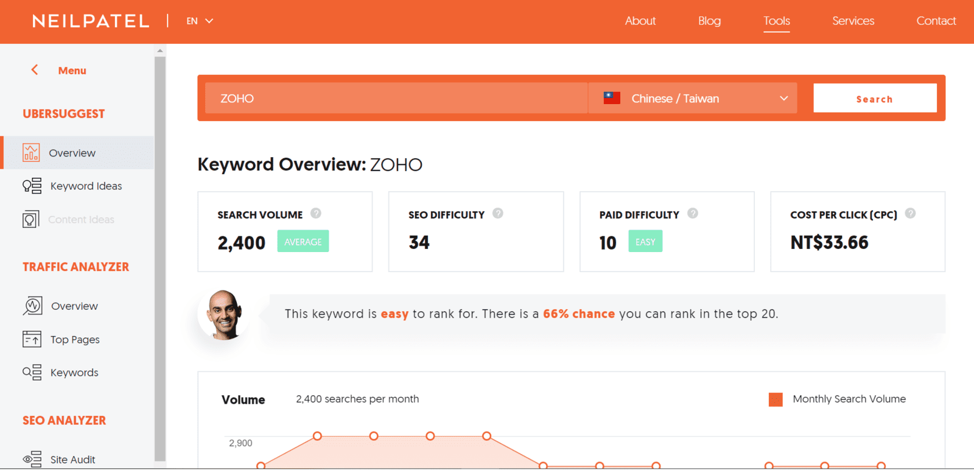Click the Menu back link
This screenshot has width=974, height=470.
[x=72, y=71]
